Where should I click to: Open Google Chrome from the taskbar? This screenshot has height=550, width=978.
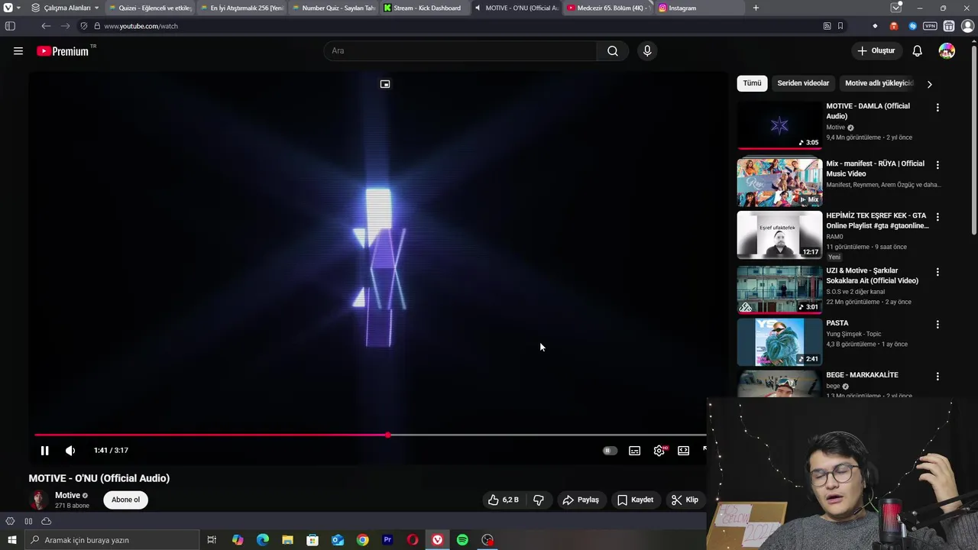(362, 540)
